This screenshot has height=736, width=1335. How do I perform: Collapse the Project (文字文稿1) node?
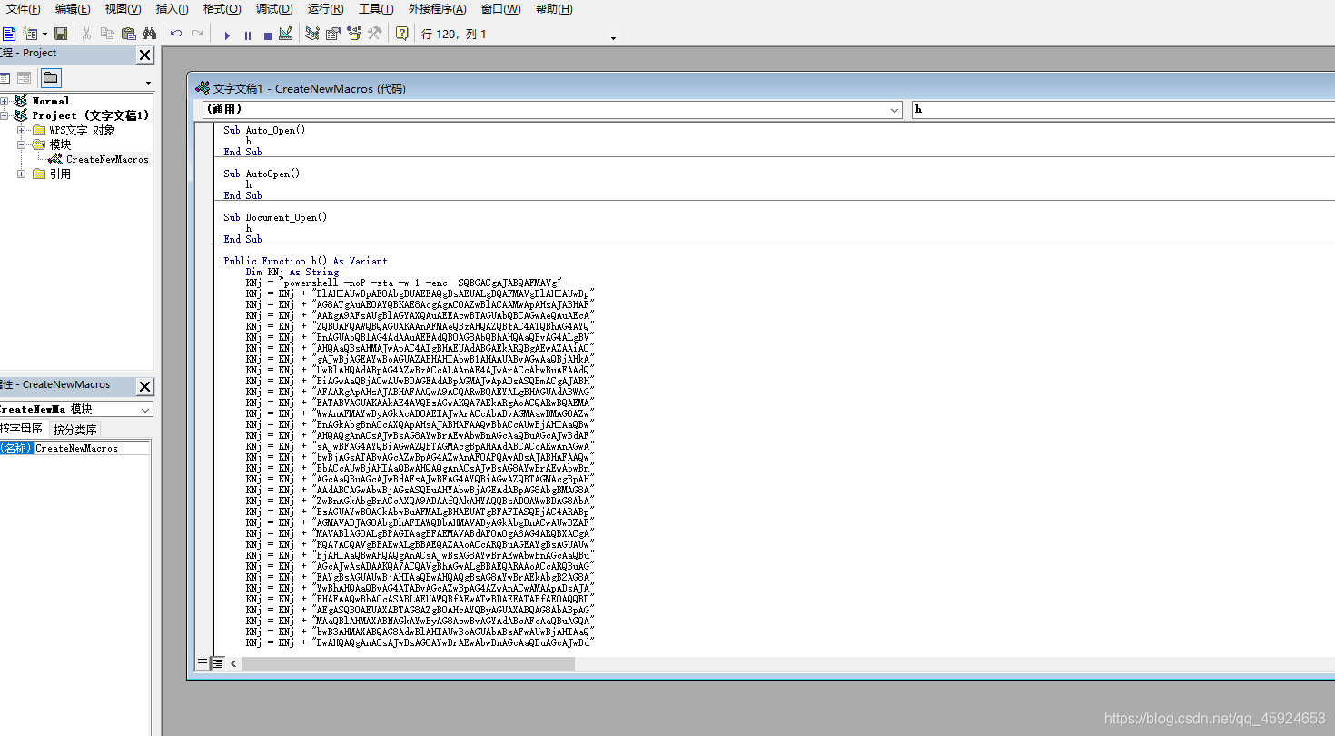click(5, 115)
